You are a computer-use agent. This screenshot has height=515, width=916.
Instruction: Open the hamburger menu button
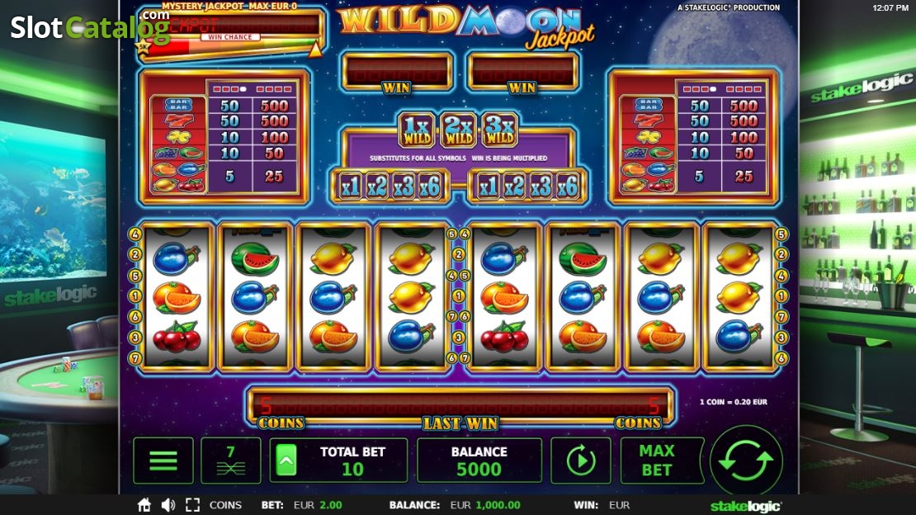[x=163, y=461]
